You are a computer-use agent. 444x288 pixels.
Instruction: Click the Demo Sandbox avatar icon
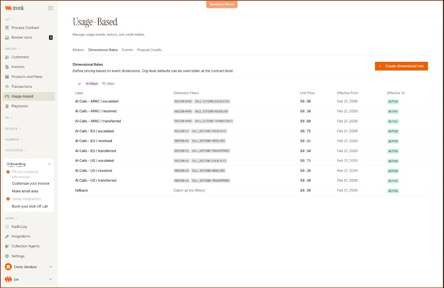8,267
